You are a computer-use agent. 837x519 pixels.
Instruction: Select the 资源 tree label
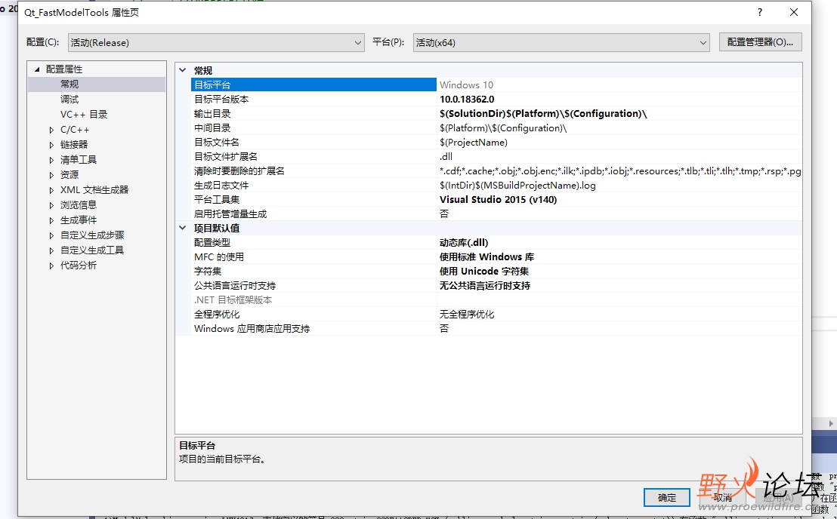[x=69, y=174]
